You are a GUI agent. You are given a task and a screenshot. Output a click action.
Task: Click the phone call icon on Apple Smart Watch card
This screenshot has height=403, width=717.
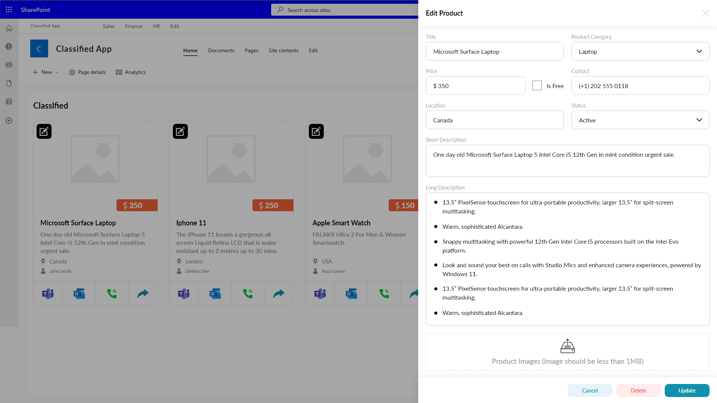(384, 293)
